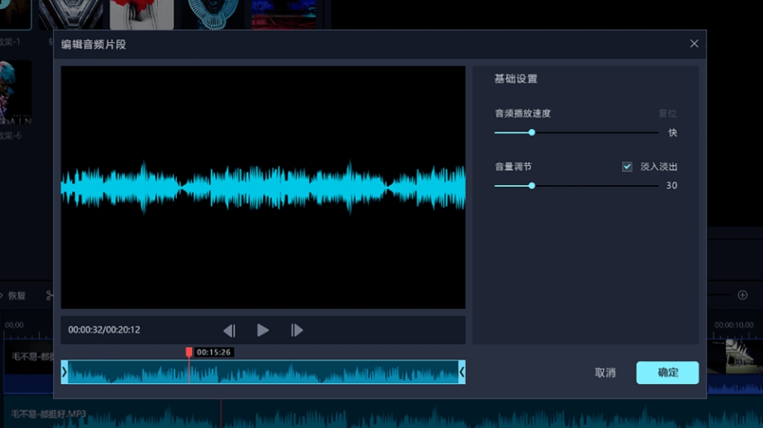
Task: Play the audio clip preview
Action: (x=263, y=330)
